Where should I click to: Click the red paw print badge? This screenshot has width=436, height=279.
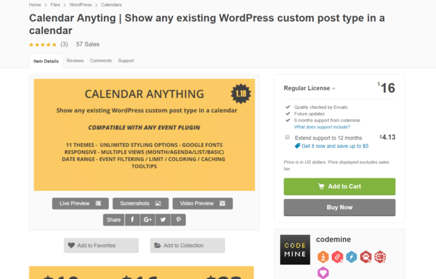pos(366,257)
